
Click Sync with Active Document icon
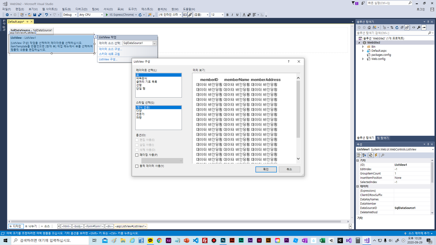(392, 28)
